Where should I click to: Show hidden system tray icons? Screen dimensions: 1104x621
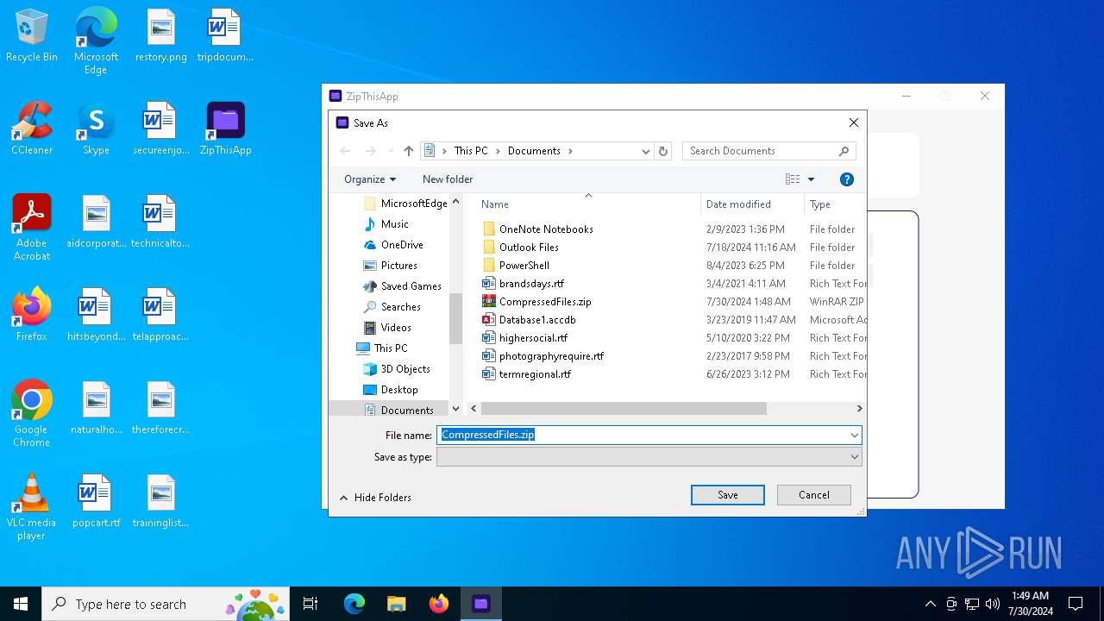tap(930, 604)
